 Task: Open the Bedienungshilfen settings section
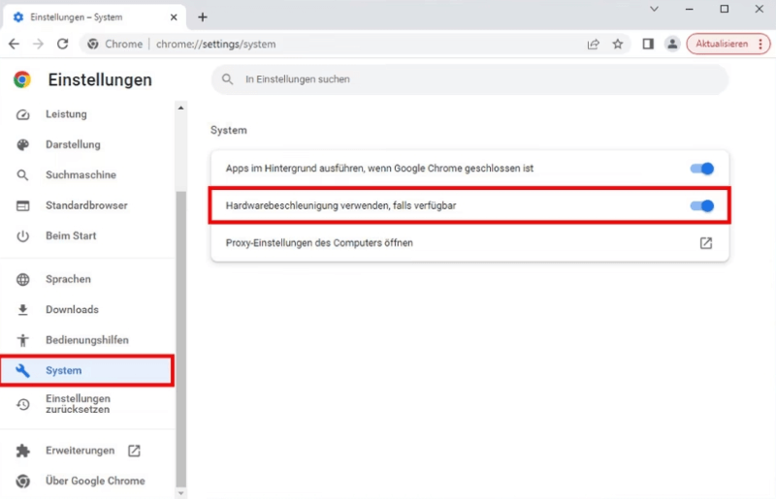tap(87, 340)
